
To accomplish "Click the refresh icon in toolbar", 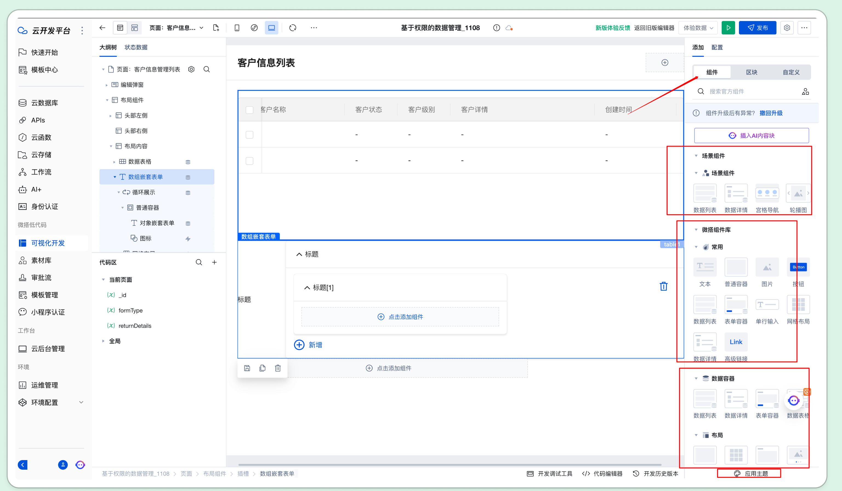I will [x=293, y=28].
